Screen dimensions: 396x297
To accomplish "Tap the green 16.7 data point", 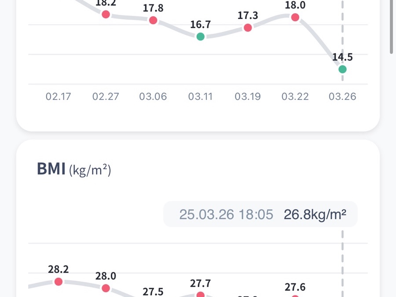I will coord(200,37).
